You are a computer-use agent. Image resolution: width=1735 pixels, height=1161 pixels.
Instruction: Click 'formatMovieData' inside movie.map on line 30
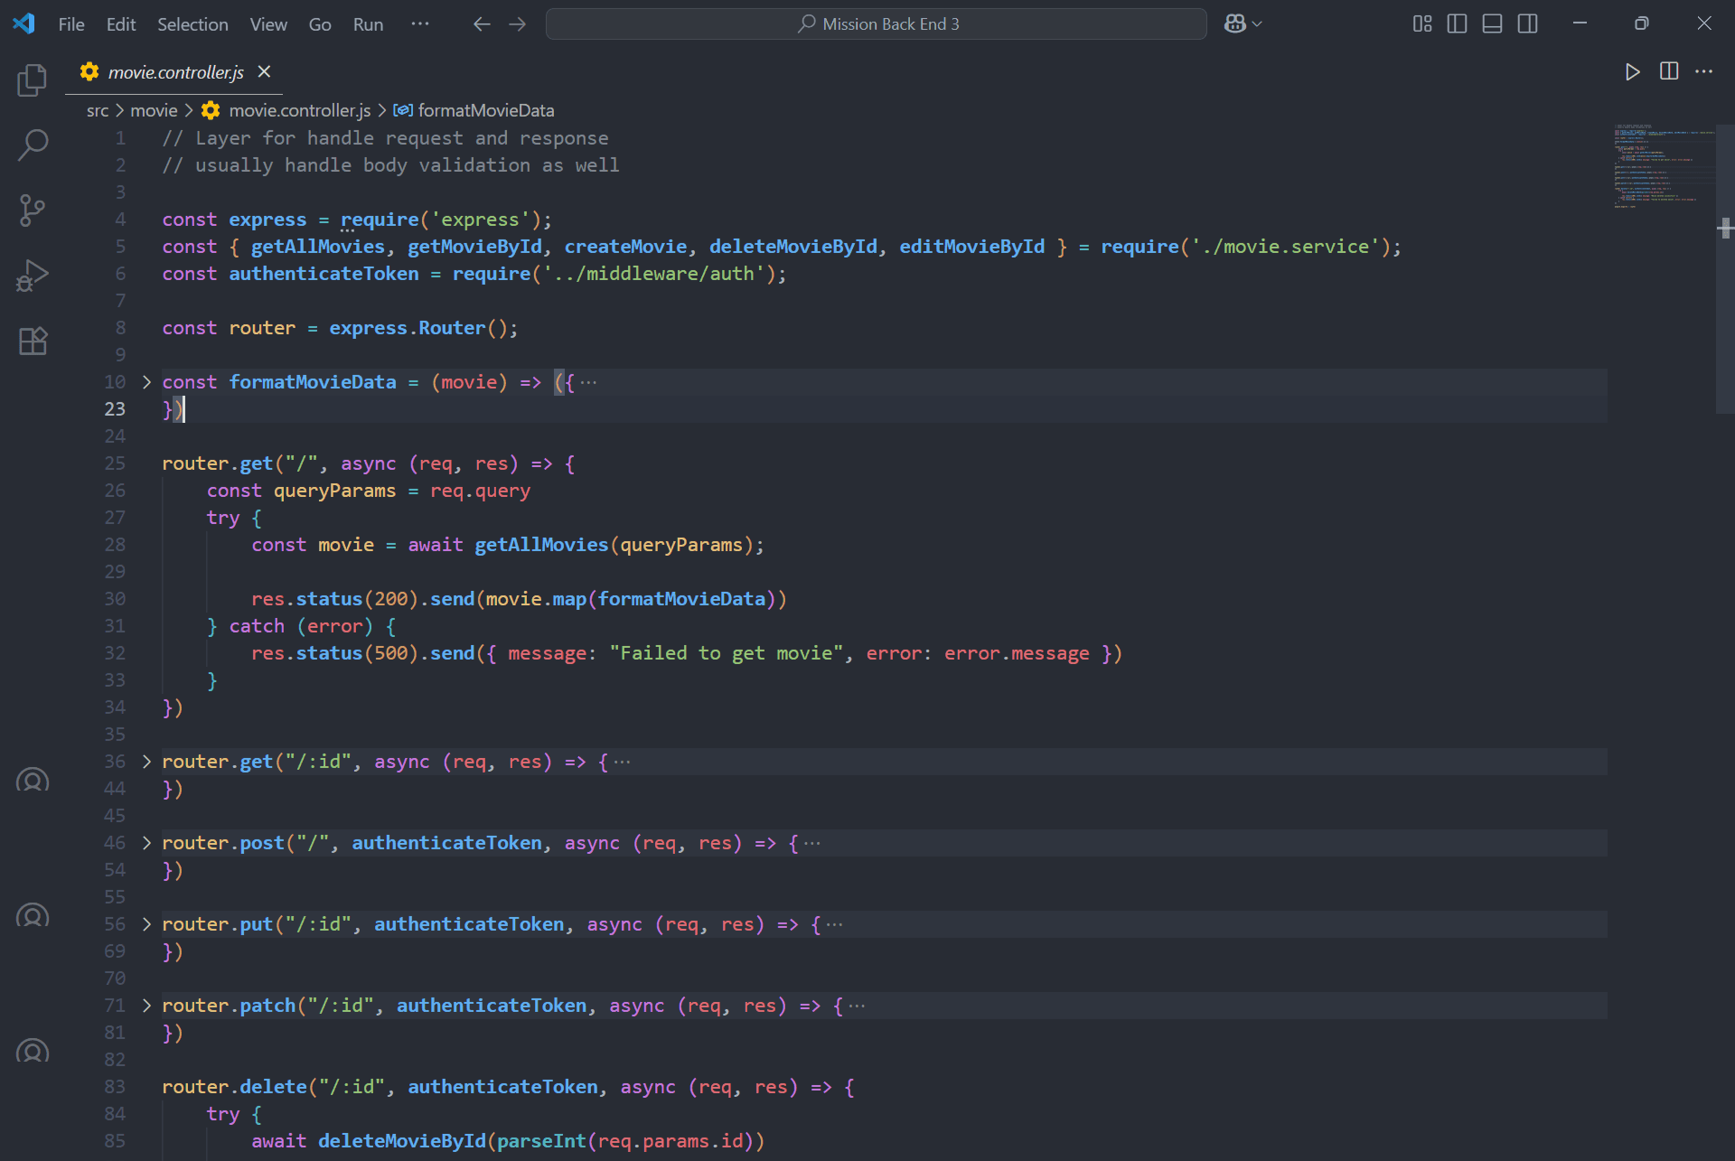(x=681, y=599)
